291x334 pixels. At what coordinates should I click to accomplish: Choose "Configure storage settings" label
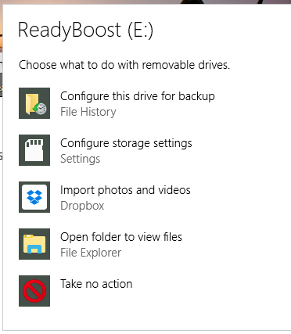(x=126, y=144)
